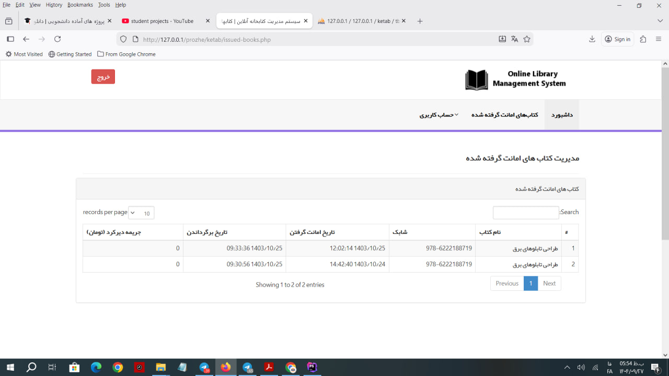Open the list all tabs chevron
Image resolution: width=669 pixels, height=376 pixels.
pos(660,21)
